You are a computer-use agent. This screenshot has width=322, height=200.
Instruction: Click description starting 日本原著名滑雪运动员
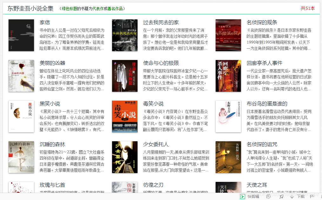pos(279,121)
